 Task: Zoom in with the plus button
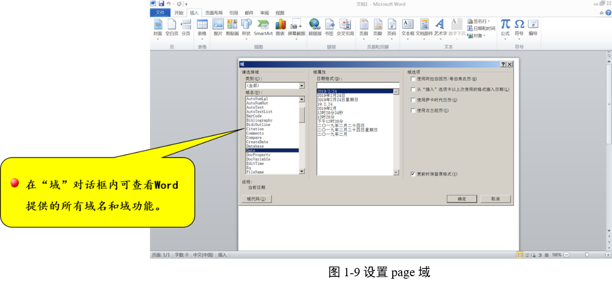(608, 255)
